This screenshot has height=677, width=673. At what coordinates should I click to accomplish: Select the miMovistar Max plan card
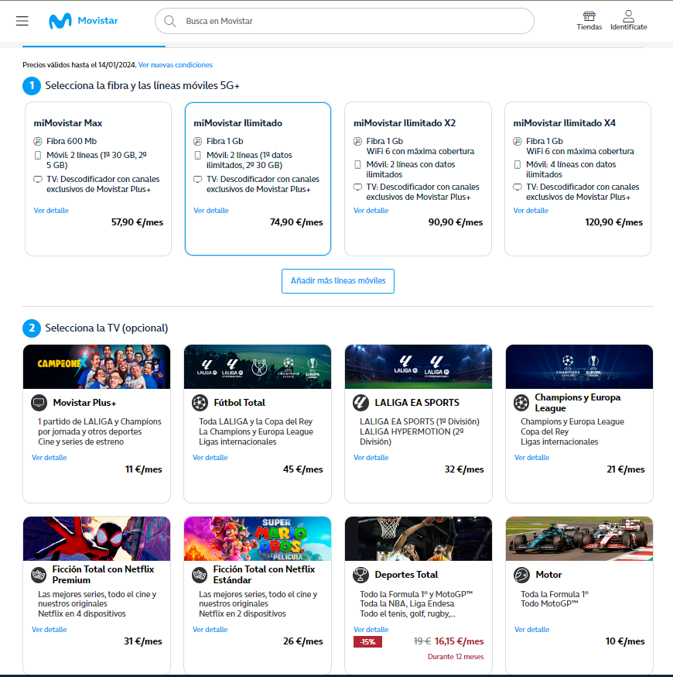98,178
